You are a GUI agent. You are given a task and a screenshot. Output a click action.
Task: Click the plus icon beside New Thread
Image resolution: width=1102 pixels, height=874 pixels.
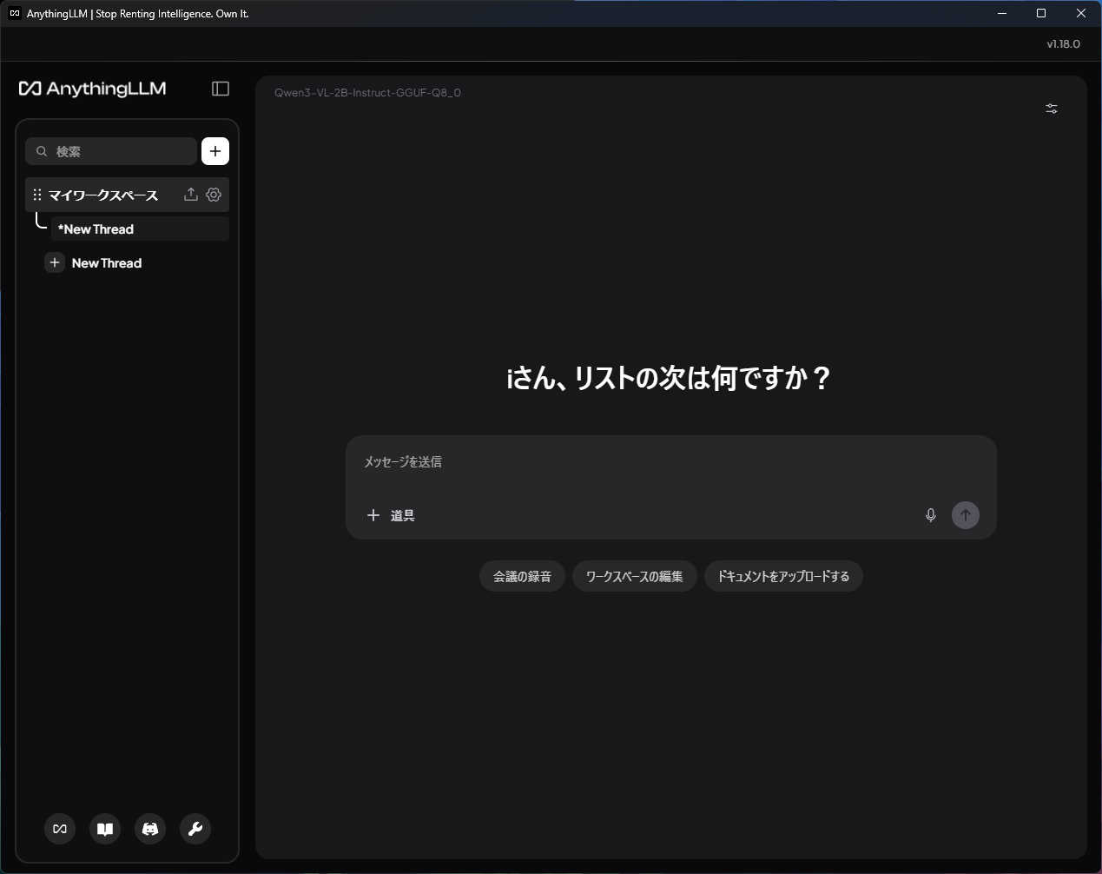point(55,262)
